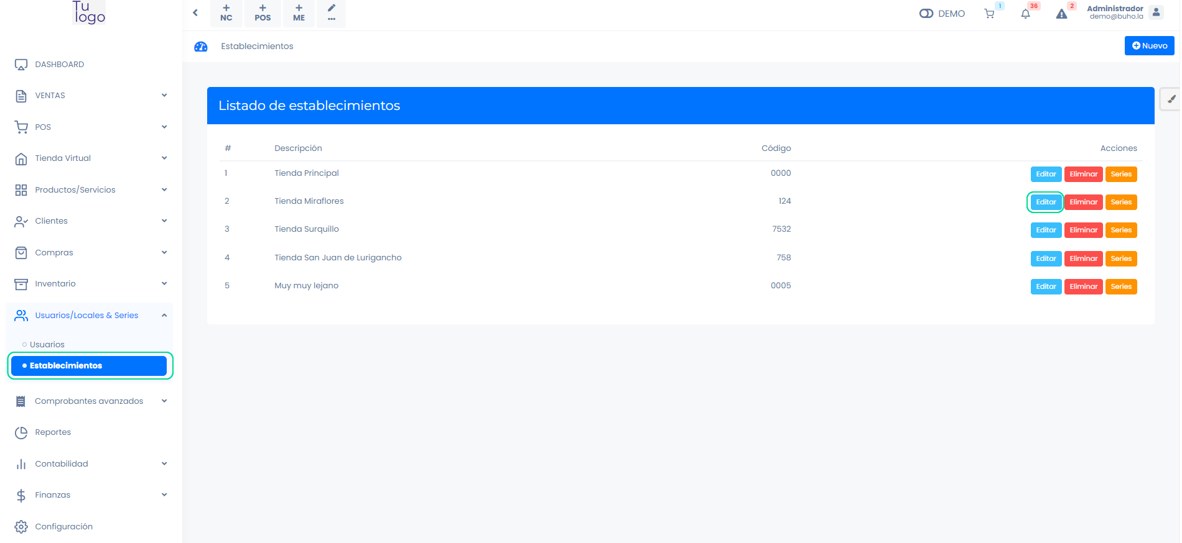This screenshot has height=543, width=1182.
Task: Toggle the DEMO mode switch
Action: click(926, 14)
